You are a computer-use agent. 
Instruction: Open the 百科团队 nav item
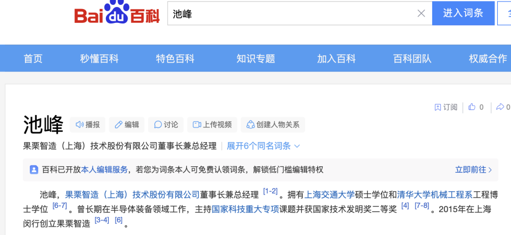pos(412,59)
